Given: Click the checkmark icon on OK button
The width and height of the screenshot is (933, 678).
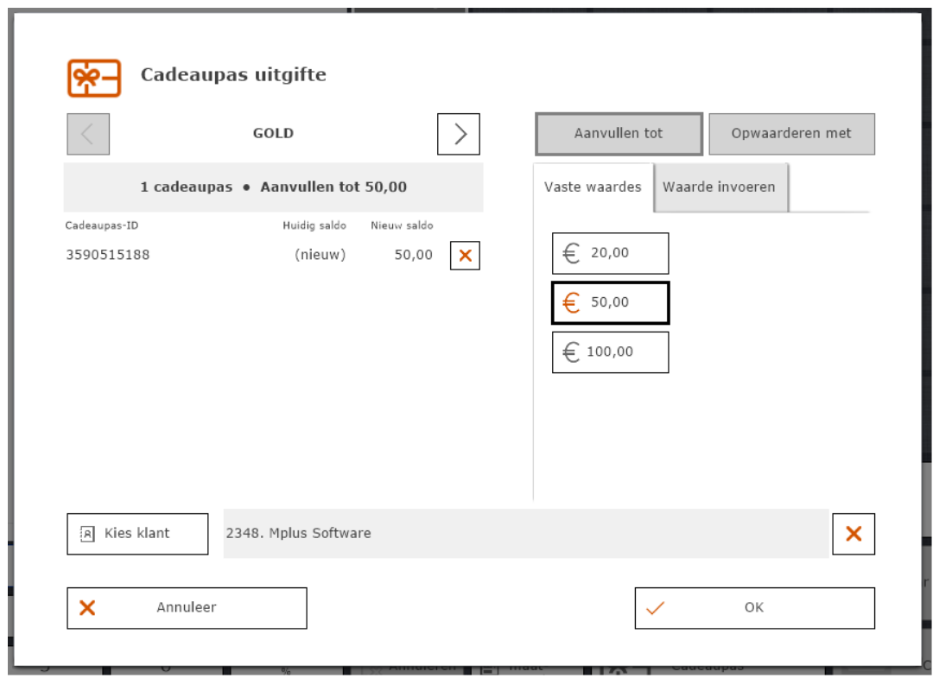Looking at the screenshot, I should (656, 608).
